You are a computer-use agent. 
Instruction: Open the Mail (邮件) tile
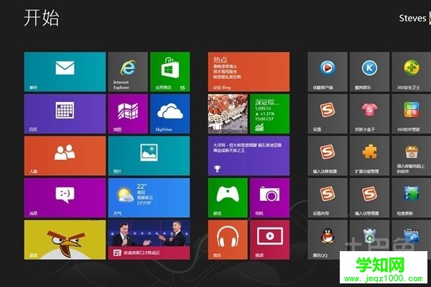click(65, 72)
